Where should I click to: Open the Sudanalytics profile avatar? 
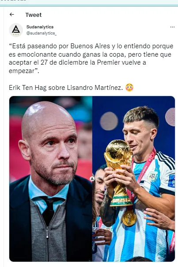(16, 30)
